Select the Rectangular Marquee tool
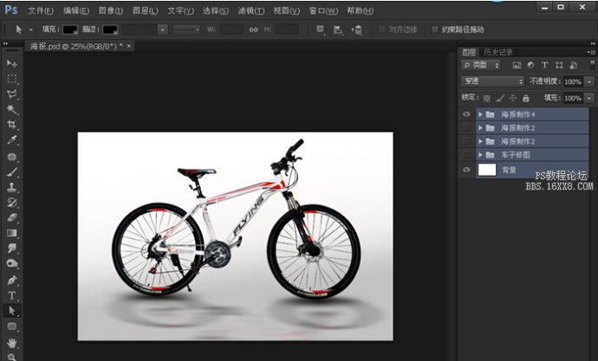This screenshot has width=598, height=361. point(12,79)
